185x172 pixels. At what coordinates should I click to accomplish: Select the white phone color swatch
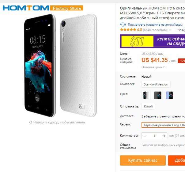[x=146, y=95]
